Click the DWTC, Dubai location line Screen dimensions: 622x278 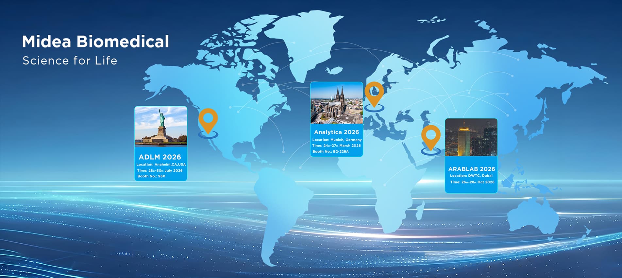(471, 176)
